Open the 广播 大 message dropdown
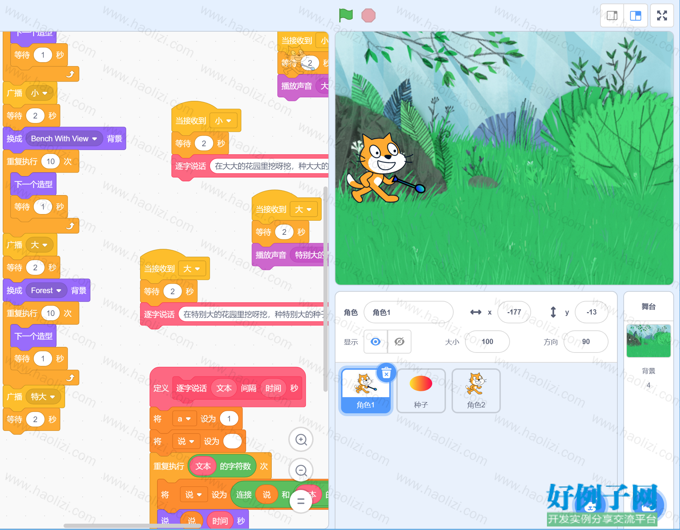Viewport: 680px width, 530px height. (x=39, y=245)
